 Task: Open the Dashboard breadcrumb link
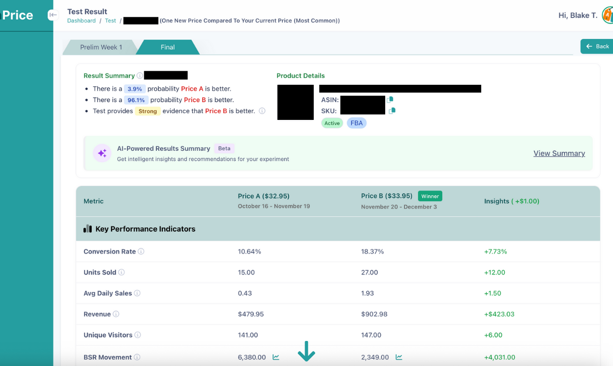tap(81, 21)
